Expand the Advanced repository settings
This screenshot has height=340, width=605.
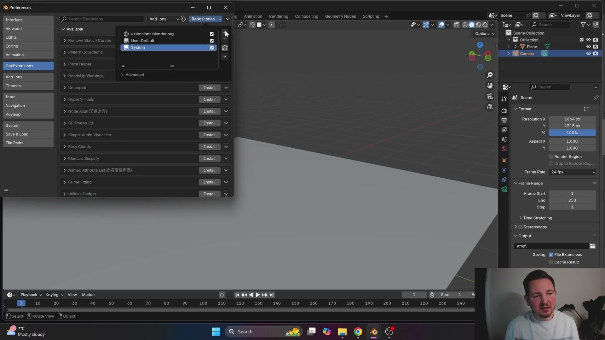tap(132, 75)
